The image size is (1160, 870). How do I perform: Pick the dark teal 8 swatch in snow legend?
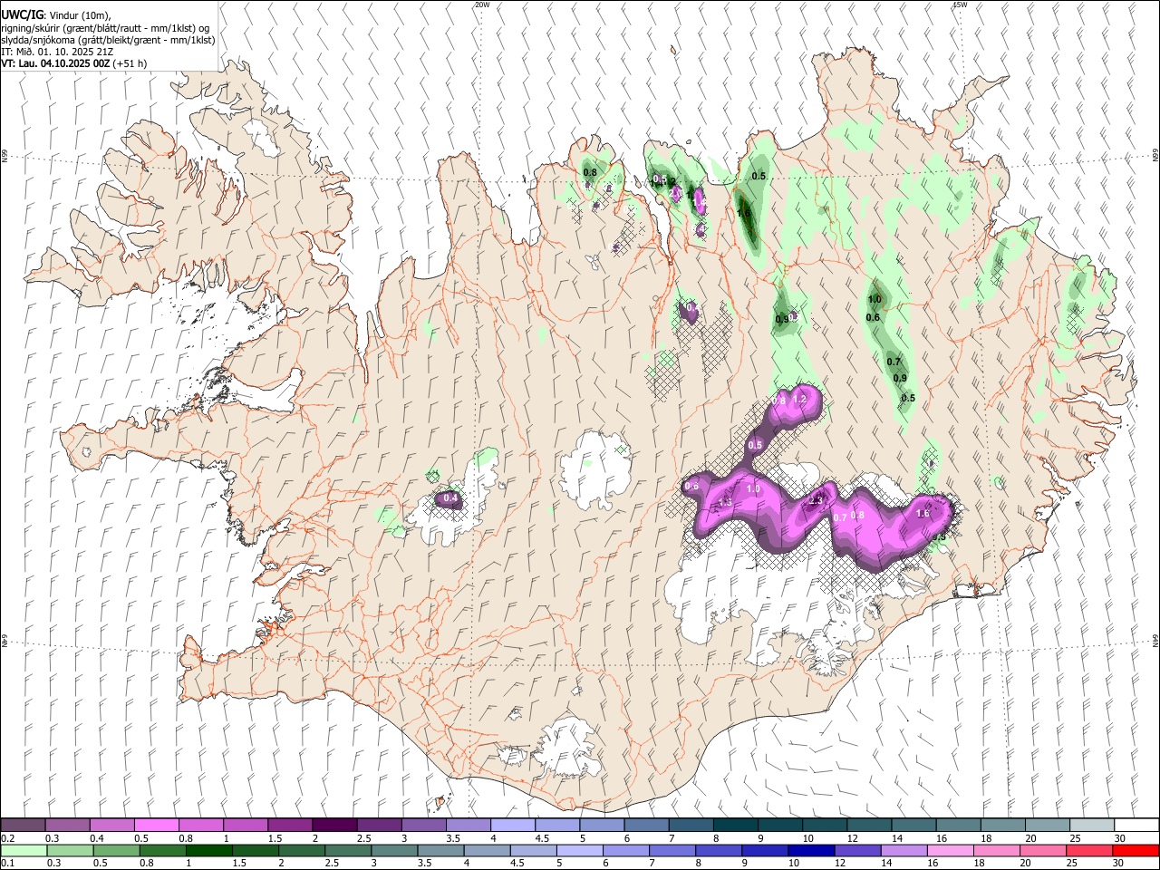(x=735, y=825)
